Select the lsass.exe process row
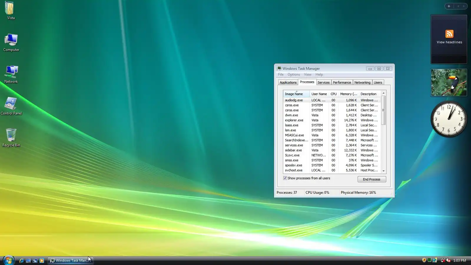The width and height of the screenshot is (471, 265). click(x=332, y=125)
